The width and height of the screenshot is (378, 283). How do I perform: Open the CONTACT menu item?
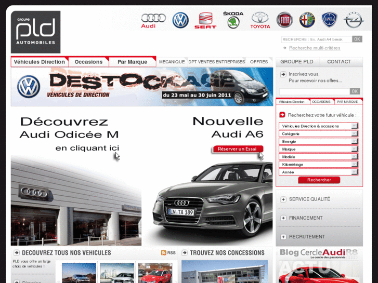tap(339, 62)
